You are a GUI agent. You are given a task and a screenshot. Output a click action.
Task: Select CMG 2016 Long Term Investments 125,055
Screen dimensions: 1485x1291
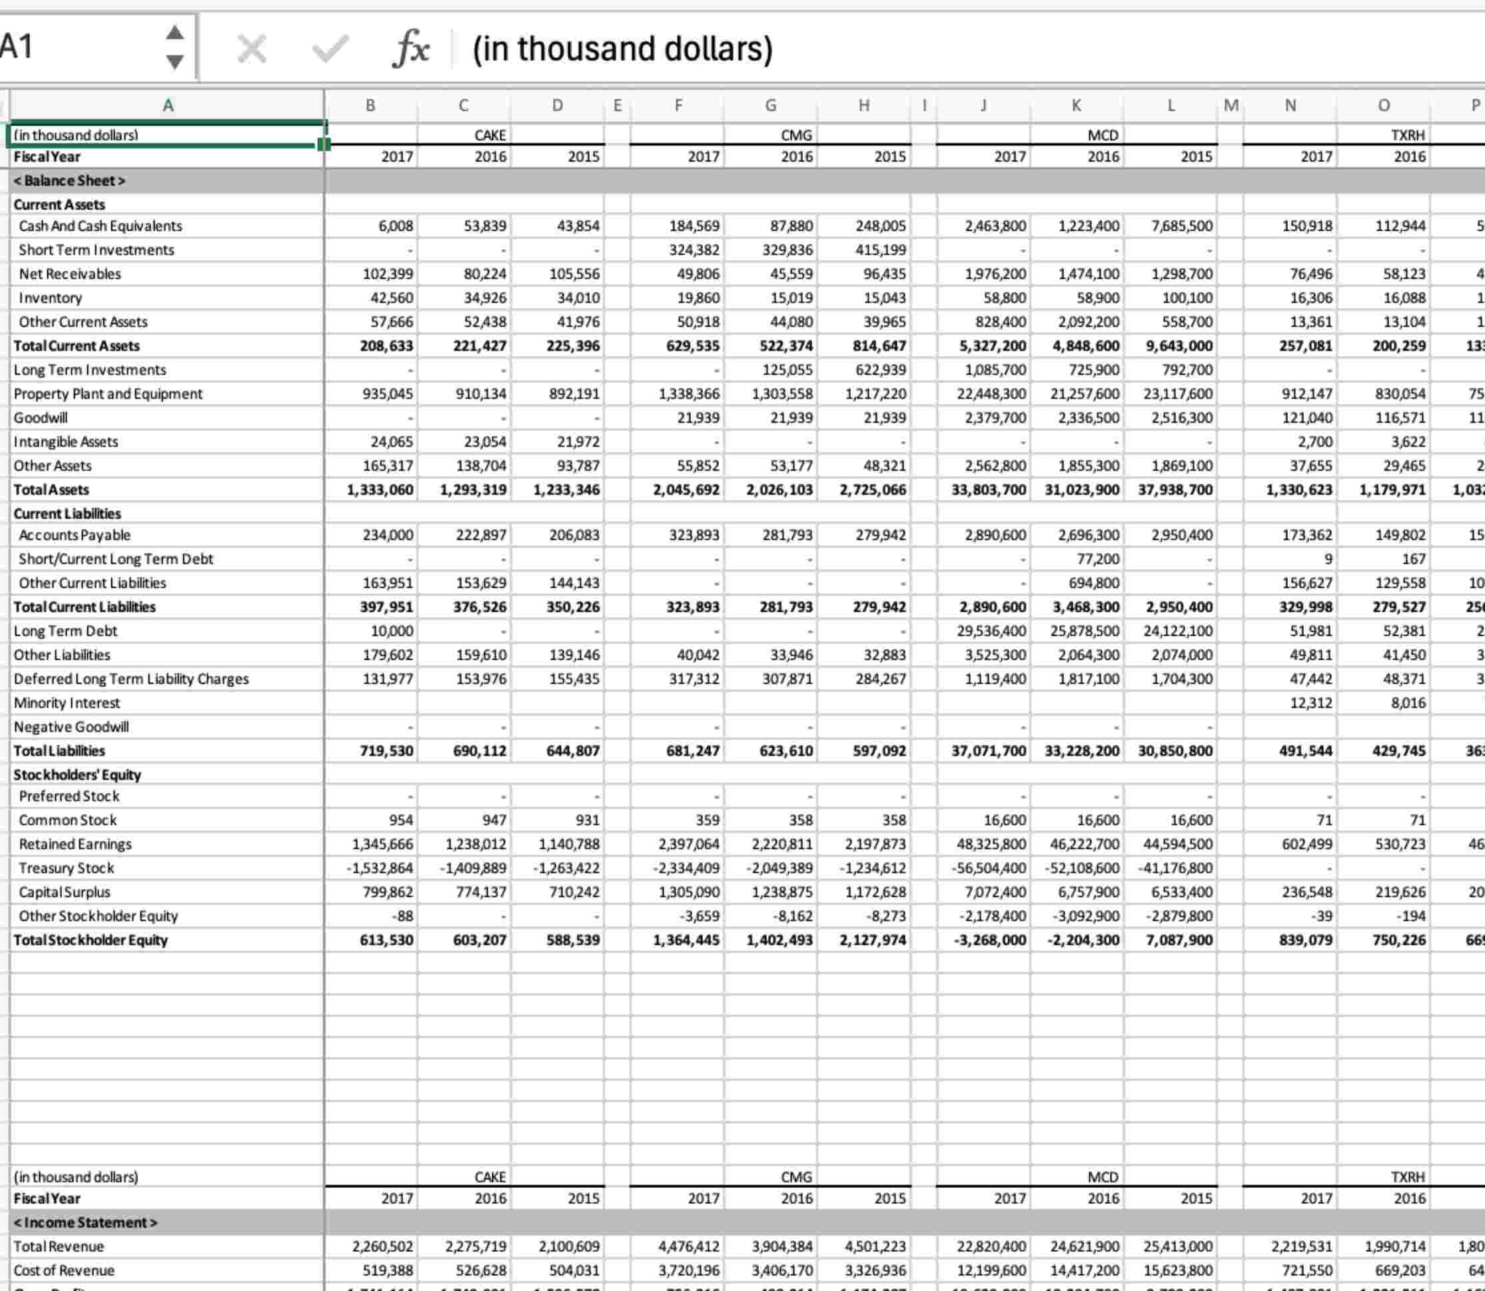(771, 370)
